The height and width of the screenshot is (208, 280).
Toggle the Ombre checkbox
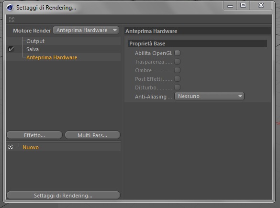pos(177,70)
